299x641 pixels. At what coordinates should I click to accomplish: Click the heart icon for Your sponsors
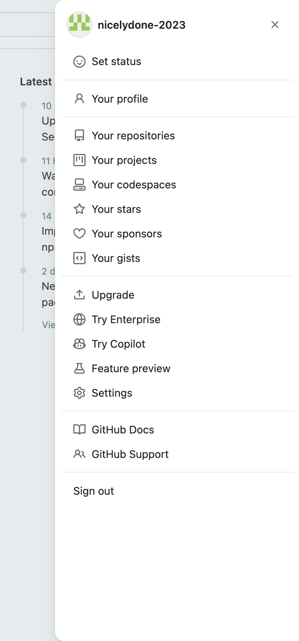coord(79,234)
